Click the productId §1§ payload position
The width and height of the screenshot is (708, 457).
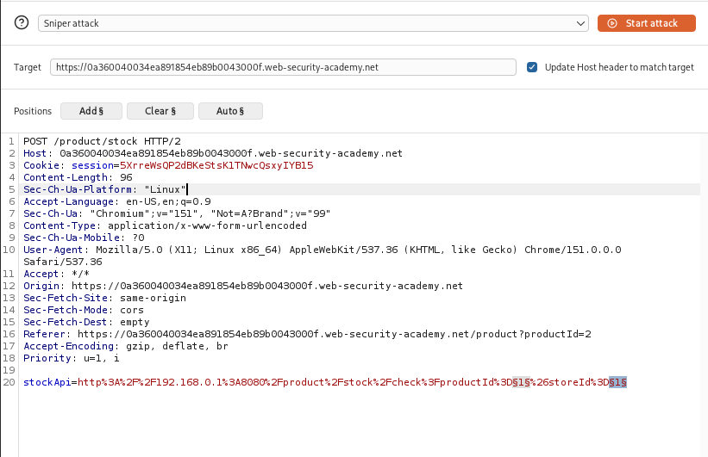click(521, 382)
